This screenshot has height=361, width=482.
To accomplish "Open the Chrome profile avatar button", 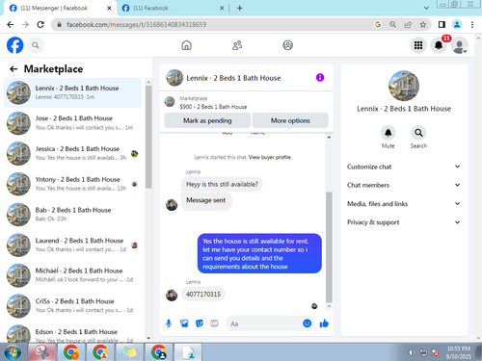I will pyautogui.click(x=457, y=24).
